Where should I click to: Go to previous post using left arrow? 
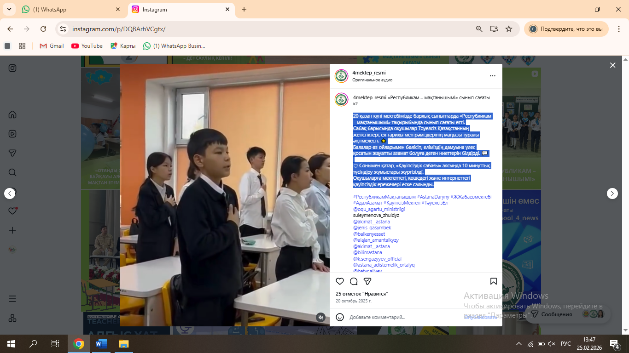(10, 194)
